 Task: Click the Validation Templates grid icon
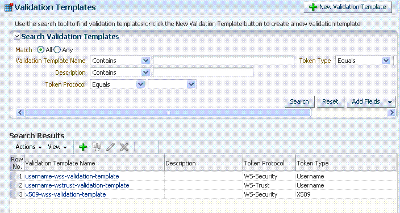(9, 7)
